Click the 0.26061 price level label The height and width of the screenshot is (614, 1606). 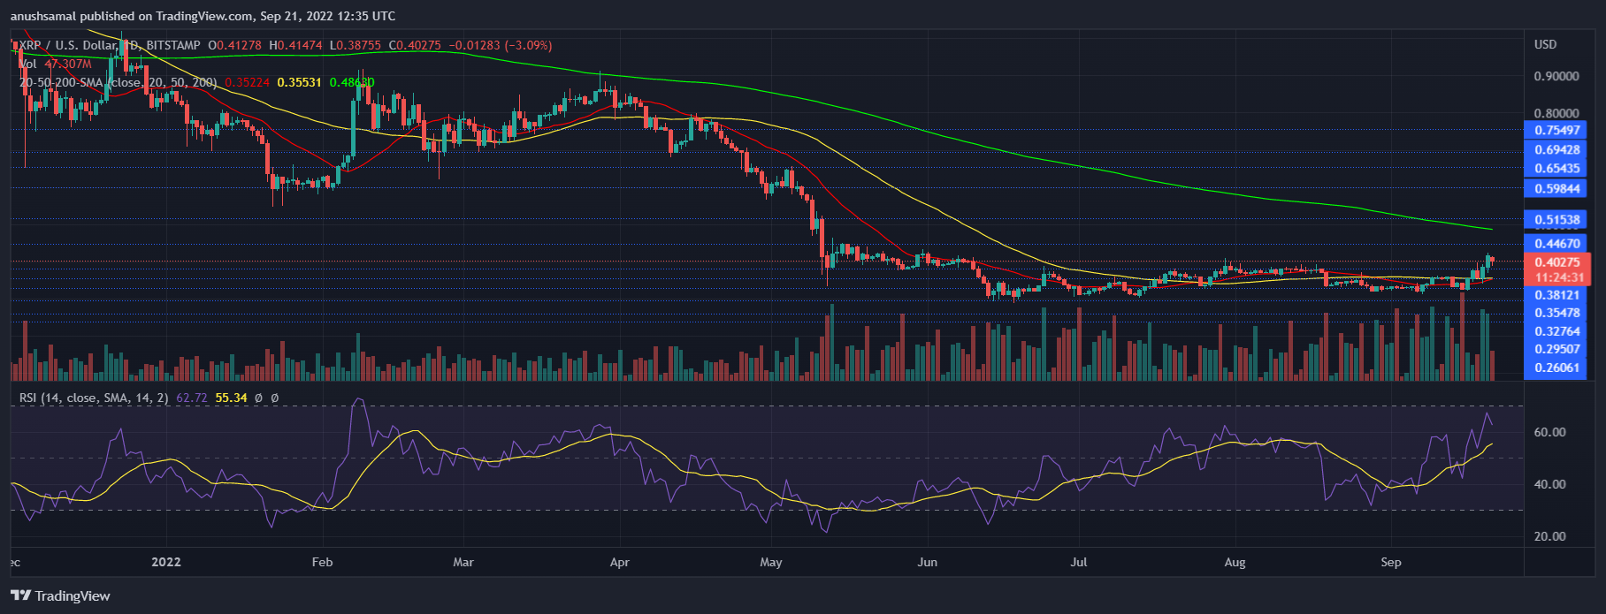[x=1556, y=368]
